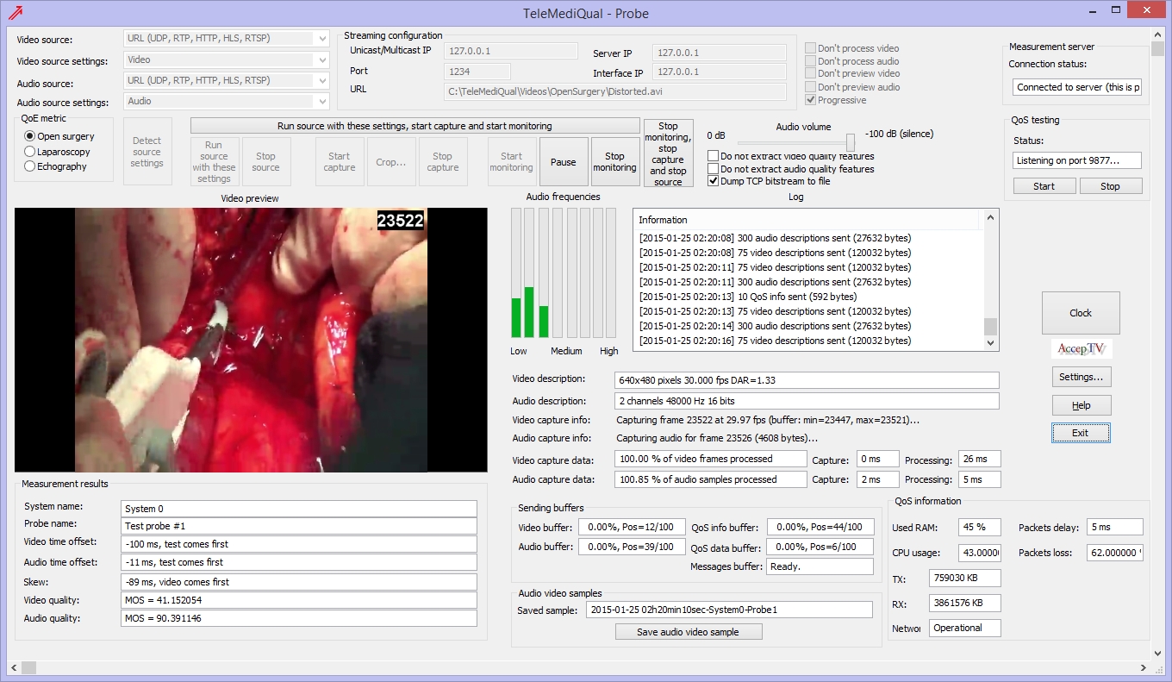
Task: Open the Help window
Action: [1081, 404]
